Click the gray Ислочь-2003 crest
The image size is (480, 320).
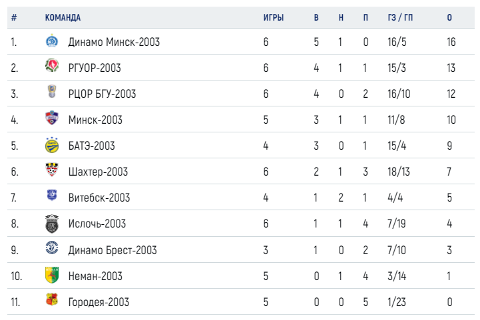pyautogui.click(x=52, y=224)
